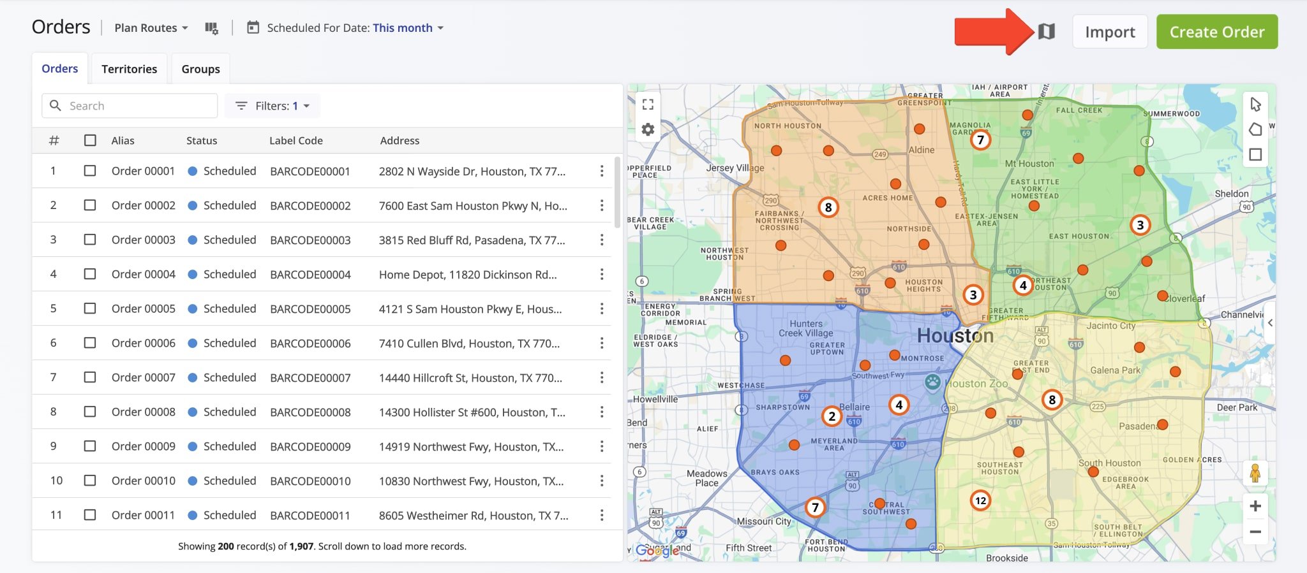The width and height of the screenshot is (1307, 573).
Task: Click address 3815 Red Bluff Rd, Pasadena
Action: 472,240
